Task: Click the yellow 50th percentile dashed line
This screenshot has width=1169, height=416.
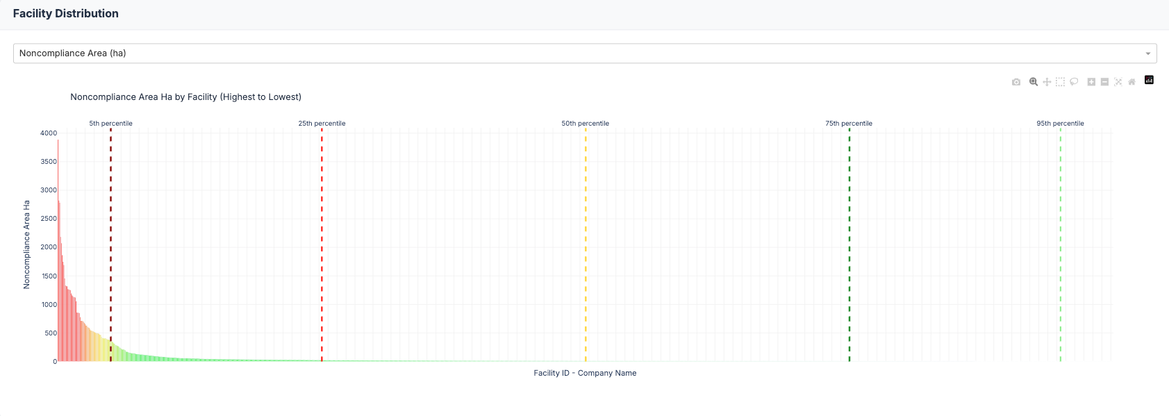Action: click(586, 244)
